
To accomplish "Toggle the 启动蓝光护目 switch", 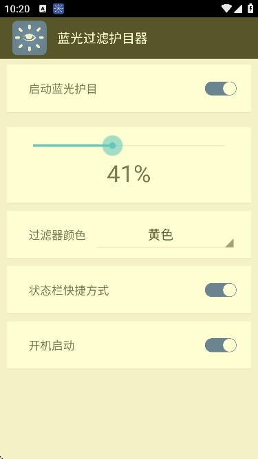I will pyautogui.click(x=220, y=89).
